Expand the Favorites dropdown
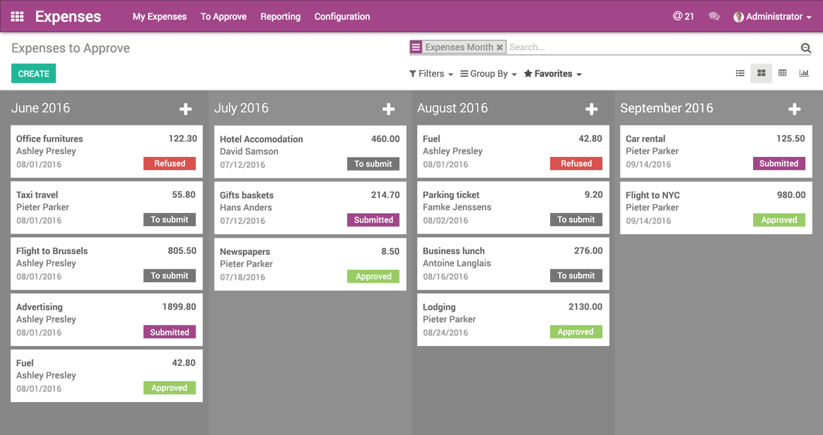The height and width of the screenshot is (435, 823). pyautogui.click(x=552, y=73)
